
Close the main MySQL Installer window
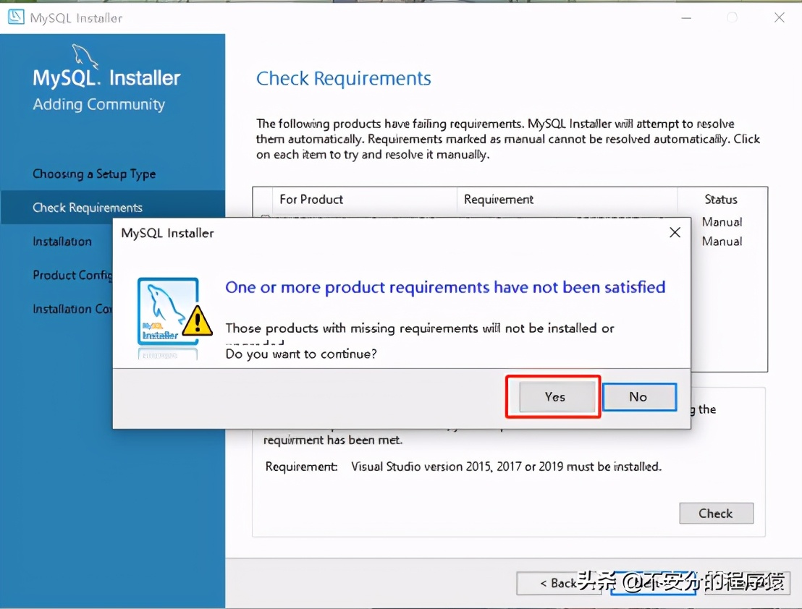click(x=780, y=18)
